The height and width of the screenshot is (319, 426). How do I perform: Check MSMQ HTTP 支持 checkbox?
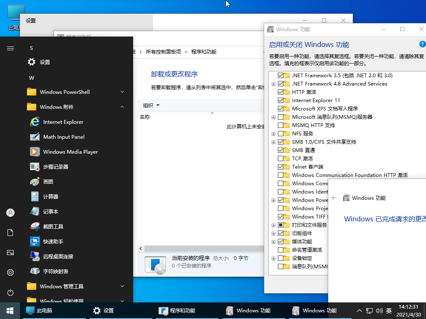(x=280, y=125)
